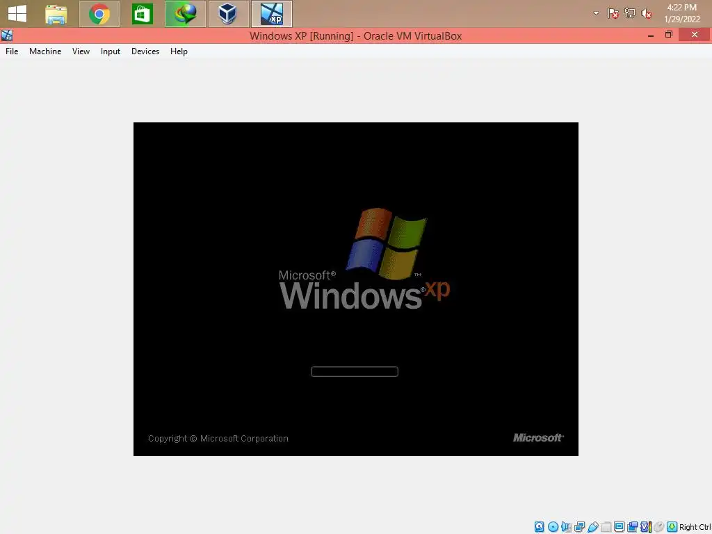Click the keyboard capture green arrow icon
Image resolution: width=712 pixels, height=534 pixels.
click(x=672, y=527)
